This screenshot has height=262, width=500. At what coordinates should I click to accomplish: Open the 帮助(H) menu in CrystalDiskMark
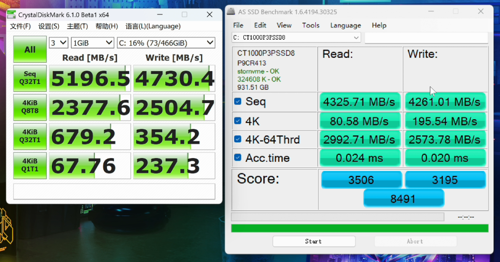pos(107,26)
